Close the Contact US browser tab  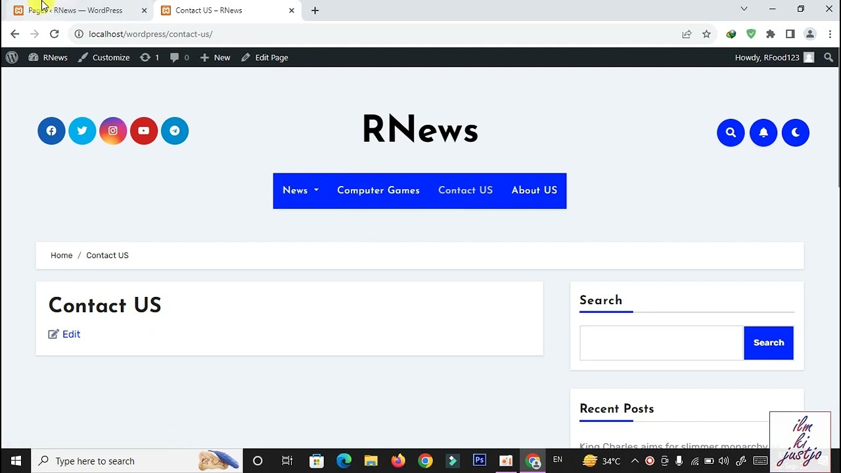point(292,11)
